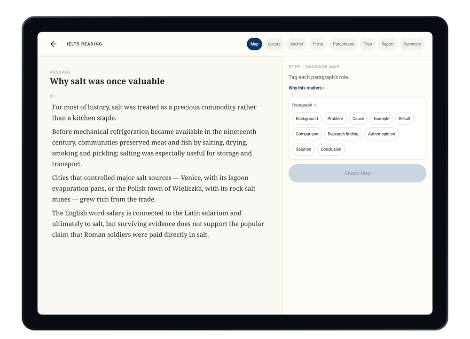Screen dimensions: 470x339
Task: Click the sentence starting 'For most of history'
Action: (154, 113)
